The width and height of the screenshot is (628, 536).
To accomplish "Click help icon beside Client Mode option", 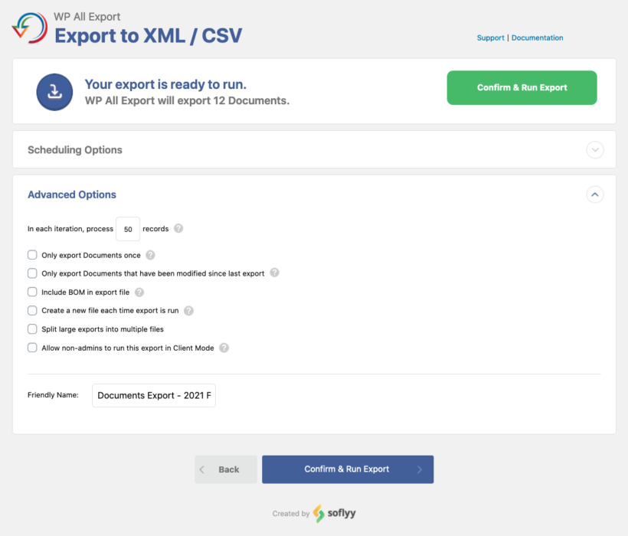I will pos(224,348).
